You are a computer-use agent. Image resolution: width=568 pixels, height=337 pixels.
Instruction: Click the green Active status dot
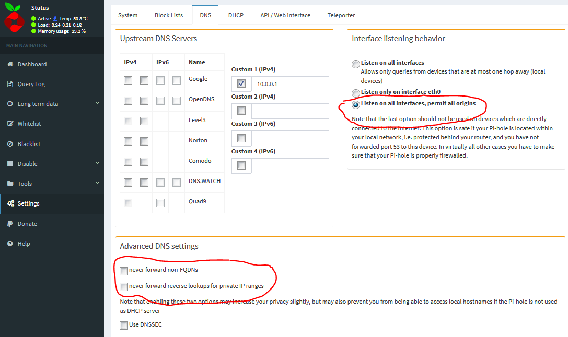[x=33, y=18]
